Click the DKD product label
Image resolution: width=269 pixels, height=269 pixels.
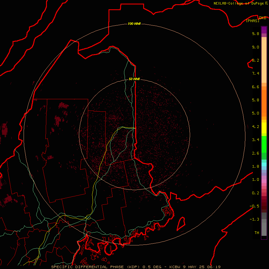click(262, 18)
